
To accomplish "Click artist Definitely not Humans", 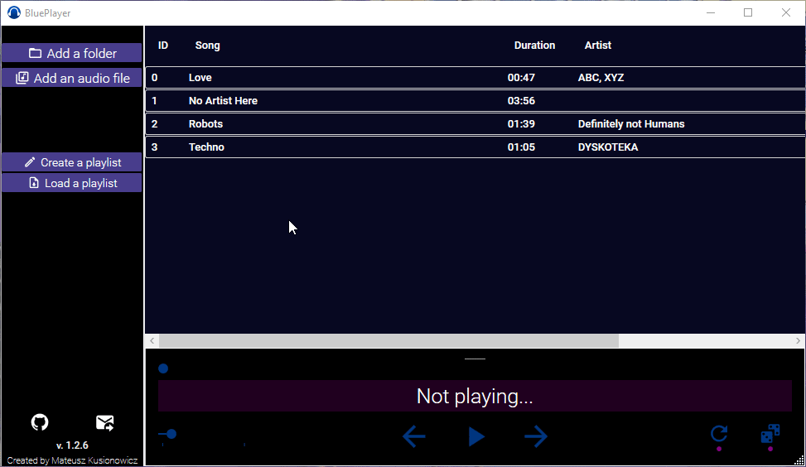I will pyautogui.click(x=631, y=124).
